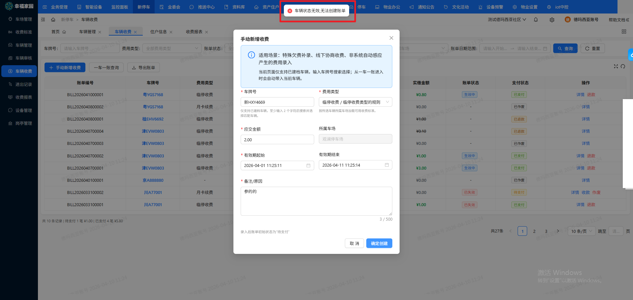
Task: Click the 确定创建 button
Action: tap(379, 243)
